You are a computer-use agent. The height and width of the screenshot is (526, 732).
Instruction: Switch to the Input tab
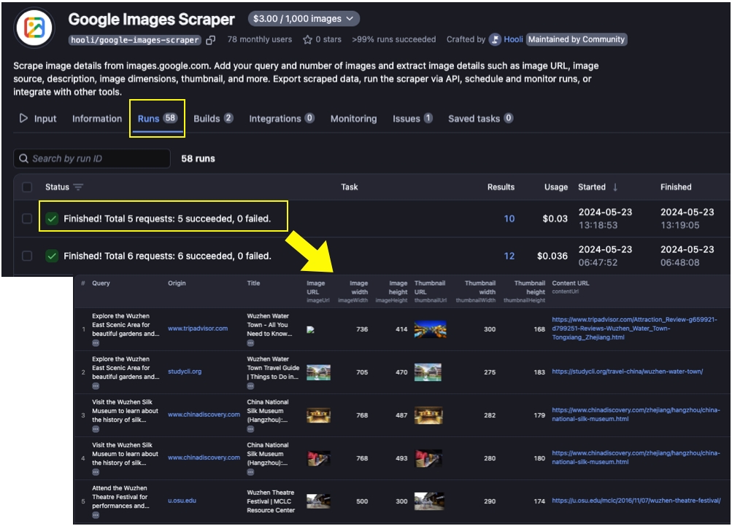point(38,119)
